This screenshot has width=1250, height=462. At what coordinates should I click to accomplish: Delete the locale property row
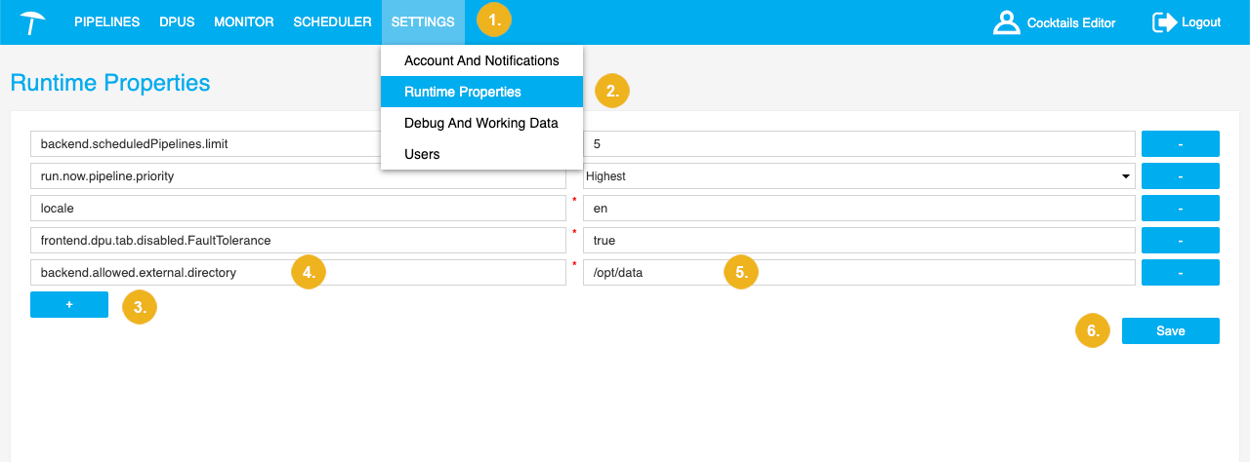pos(1181,209)
